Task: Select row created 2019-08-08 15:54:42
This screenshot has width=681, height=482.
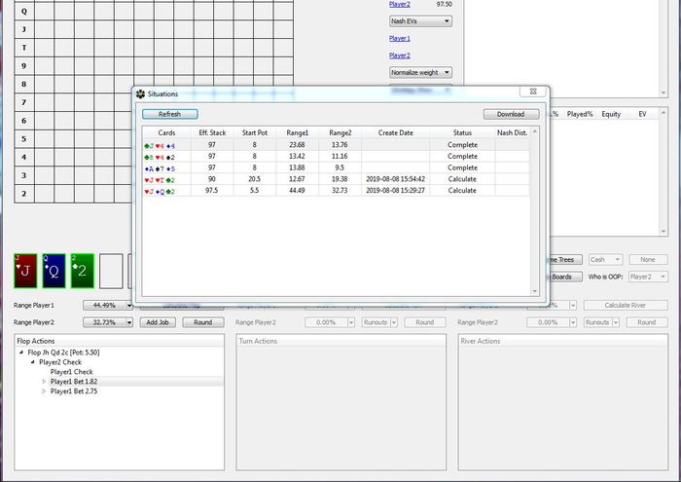Action: pos(336,178)
